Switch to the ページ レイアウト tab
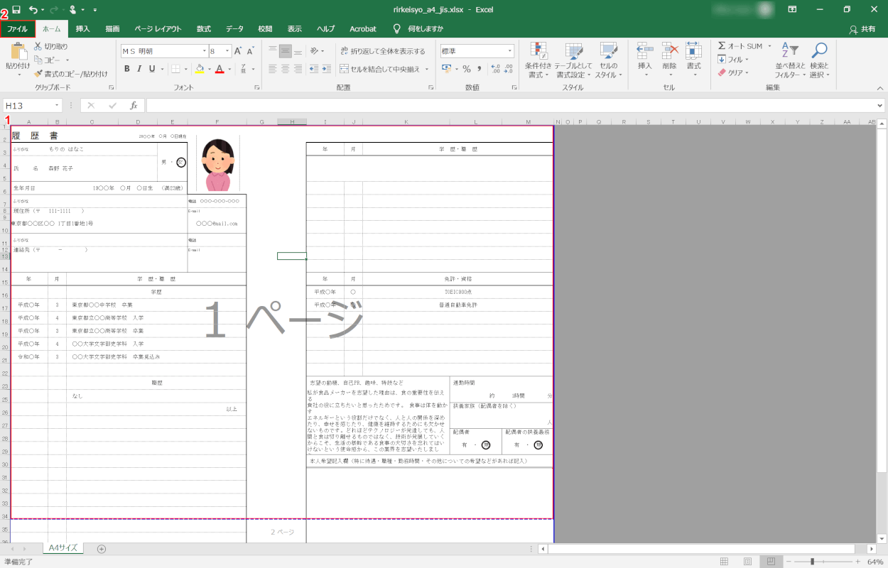This screenshot has width=888, height=568. (158, 29)
